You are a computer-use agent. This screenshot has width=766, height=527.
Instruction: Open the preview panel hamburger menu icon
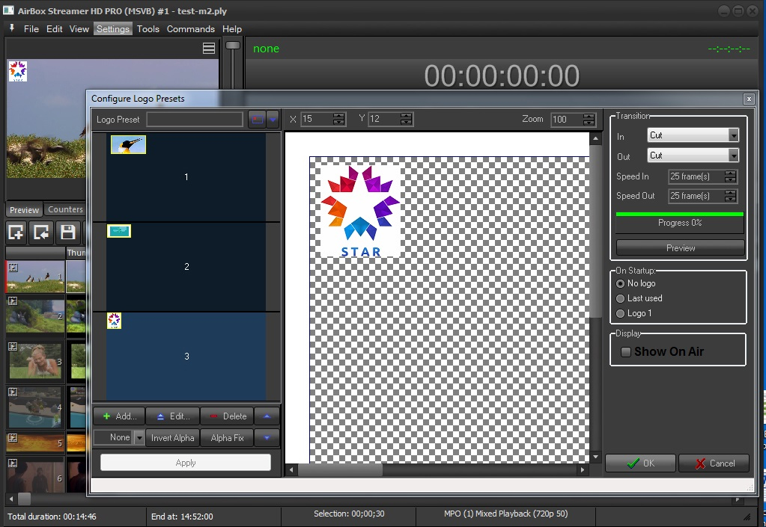(x=209, y=49)
